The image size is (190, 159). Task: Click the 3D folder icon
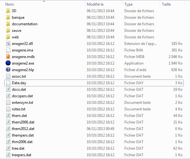(8, 11)
